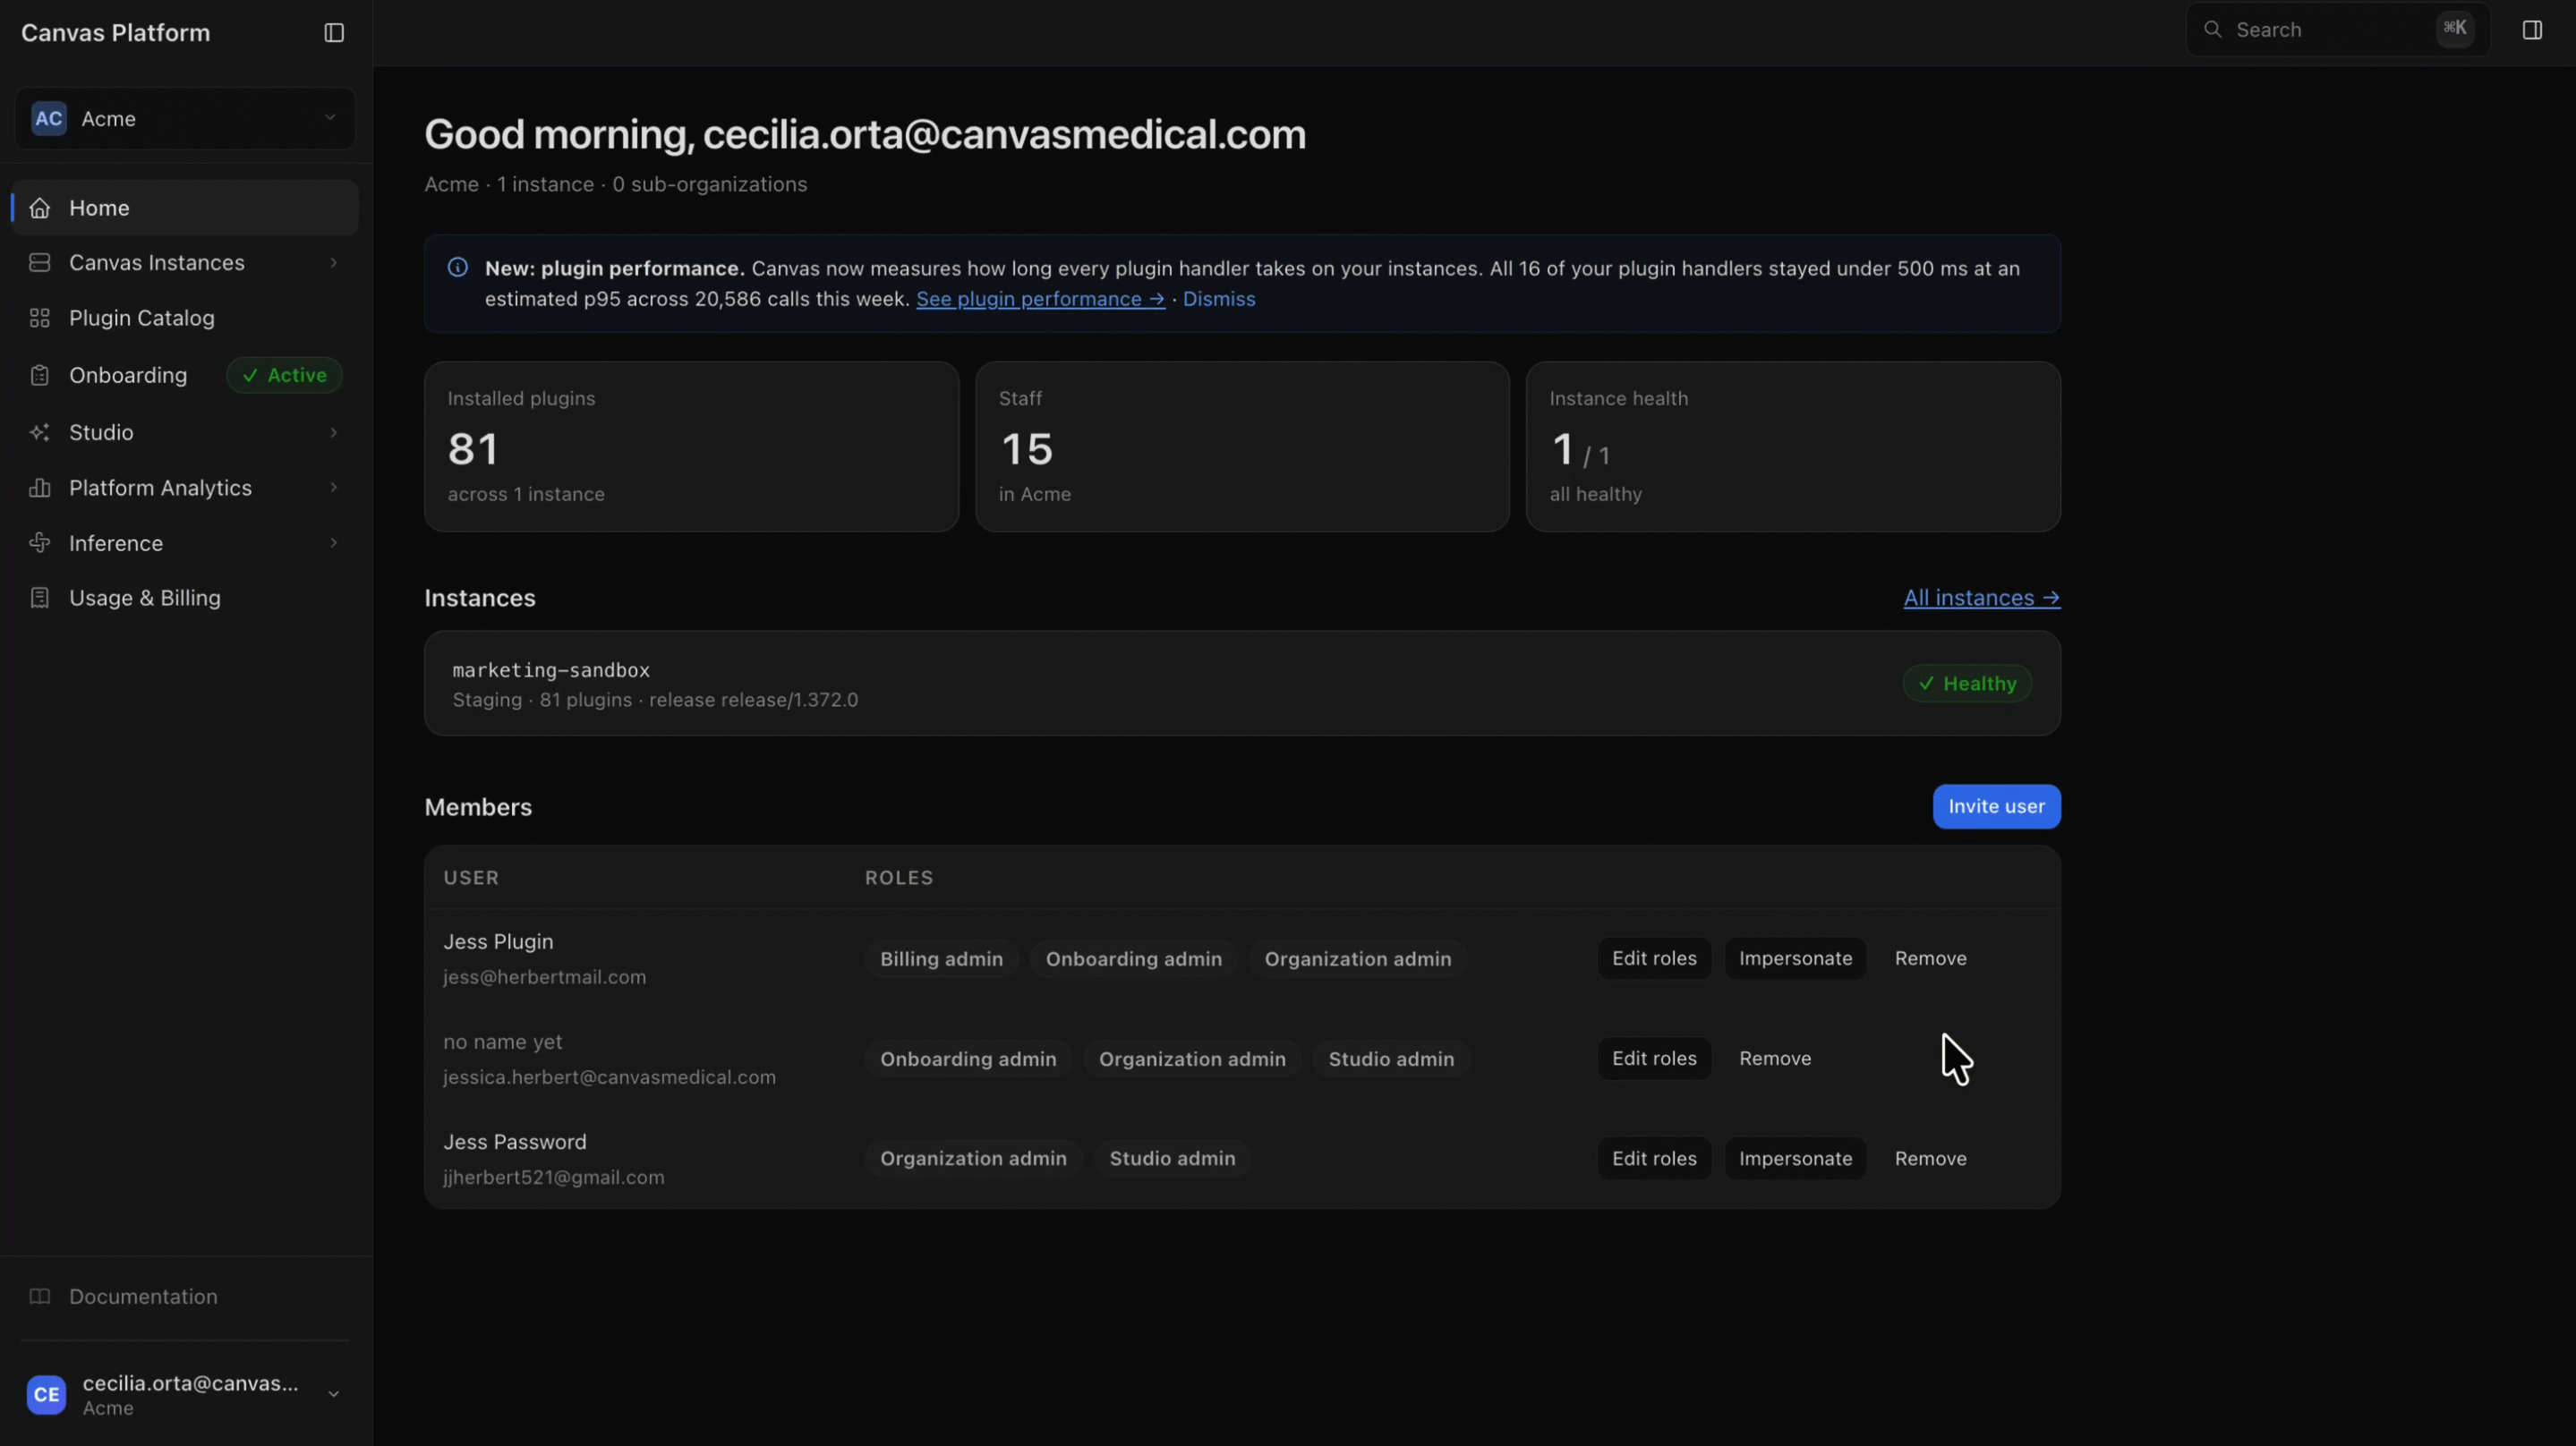Open the All instances link
This screenshot has width=2576, height=1446.
pos(1981,598)
